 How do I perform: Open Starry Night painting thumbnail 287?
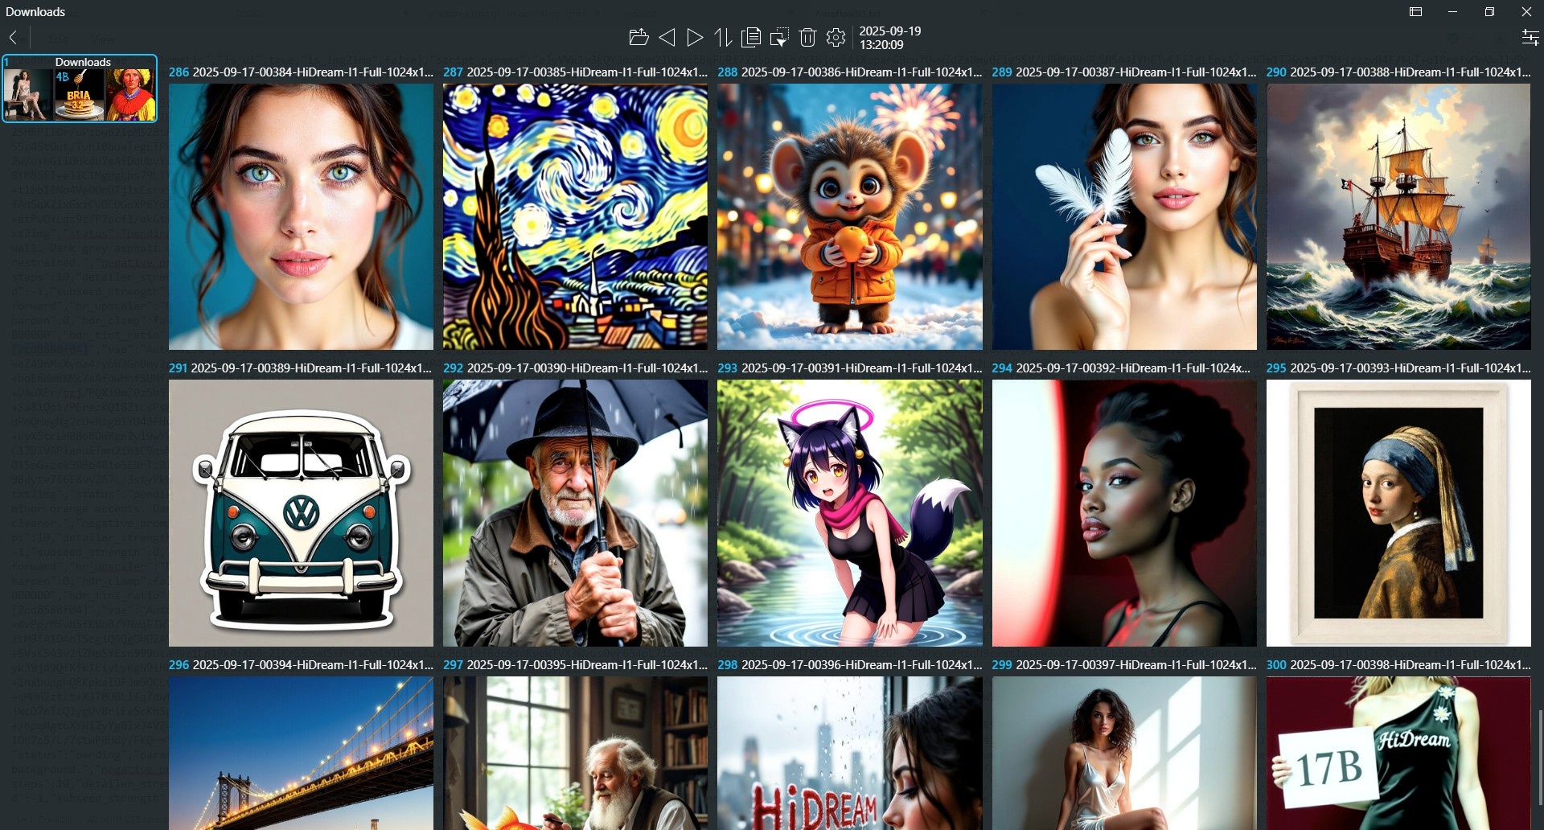575,216
